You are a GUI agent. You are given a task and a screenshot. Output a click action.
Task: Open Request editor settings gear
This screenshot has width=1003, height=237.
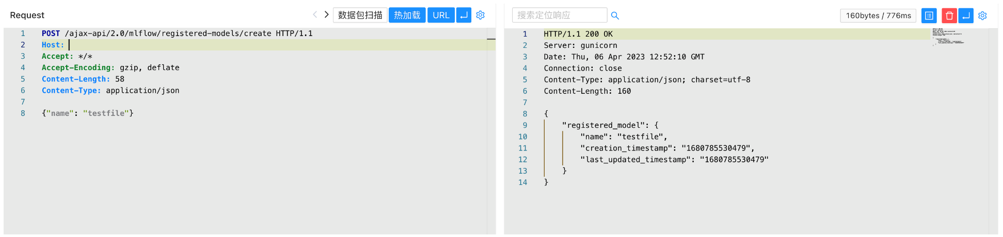point(481,15)
